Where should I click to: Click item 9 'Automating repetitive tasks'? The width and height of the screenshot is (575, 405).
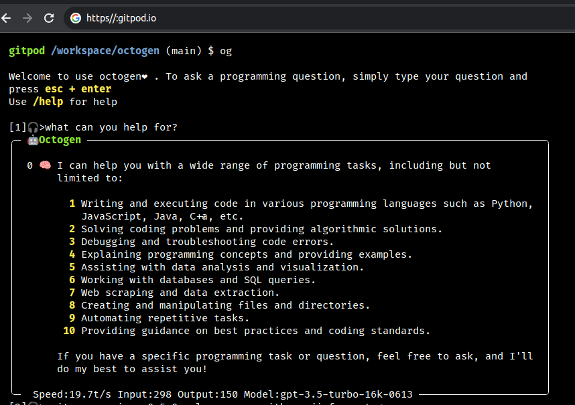click(166, 318)
